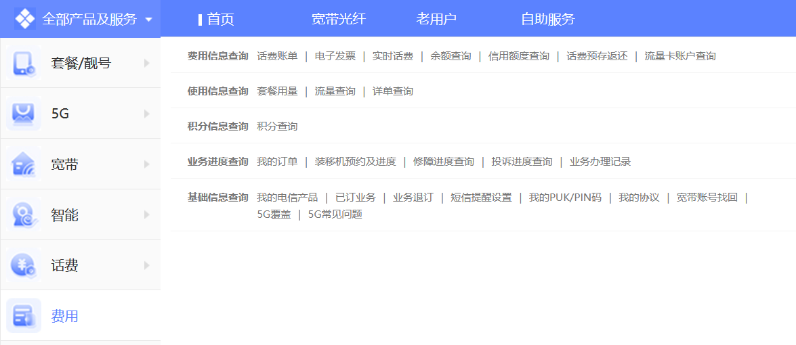Select 费用 in the sidebar menu
Viewport: 796px width, 345px height.
click(x=64, y=316)
